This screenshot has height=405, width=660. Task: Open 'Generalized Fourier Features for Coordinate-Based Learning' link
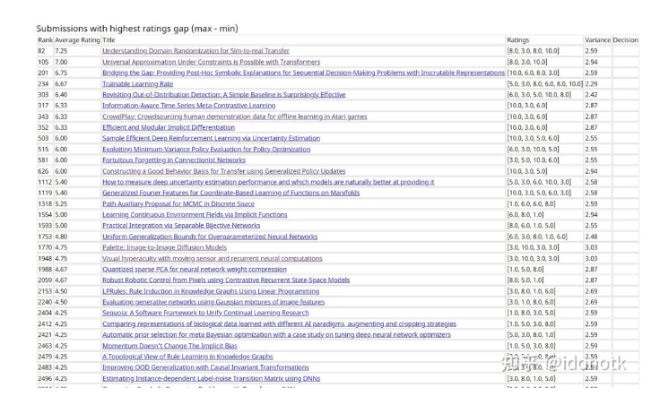click(x=231, y=193)
